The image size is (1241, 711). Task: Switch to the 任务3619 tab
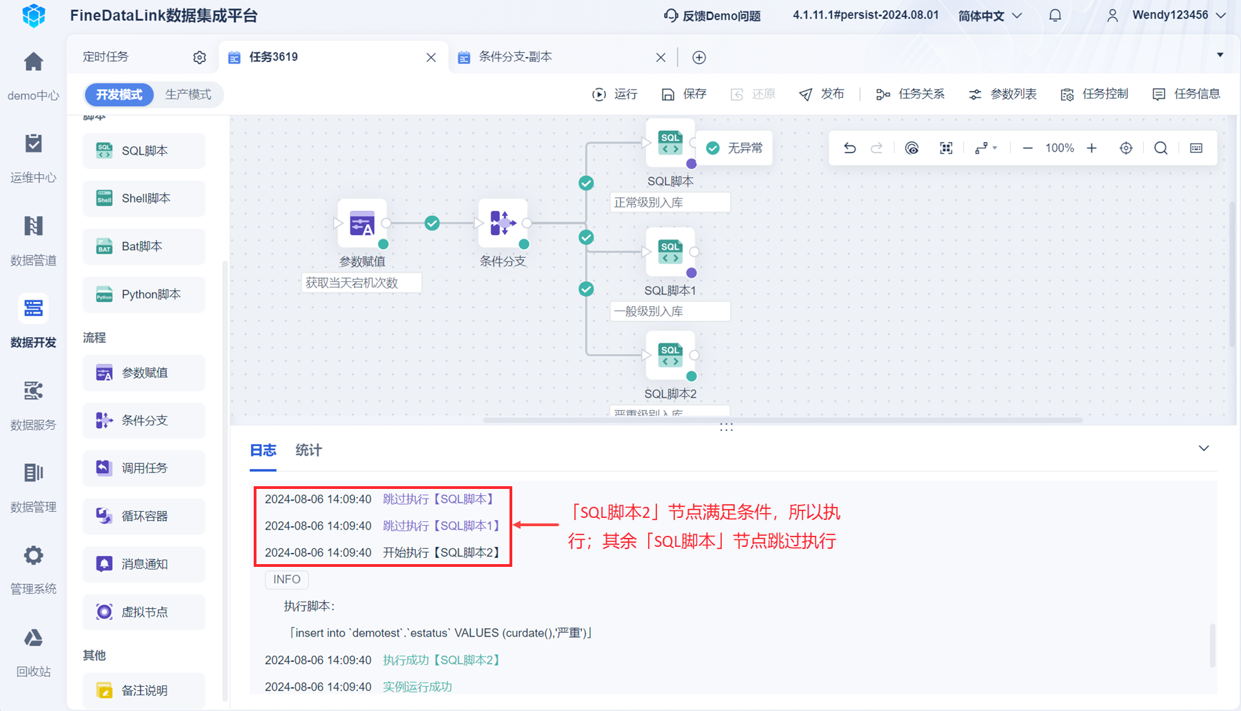click(x=334, y=57)
